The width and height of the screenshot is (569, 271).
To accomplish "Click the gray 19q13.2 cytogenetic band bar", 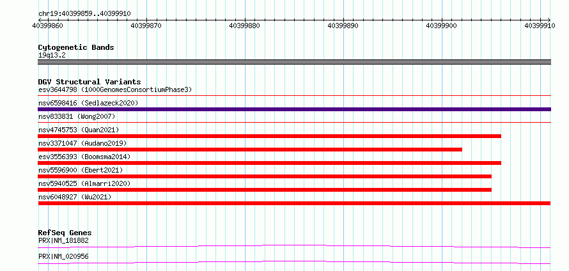I will click(x=294, y=62).
